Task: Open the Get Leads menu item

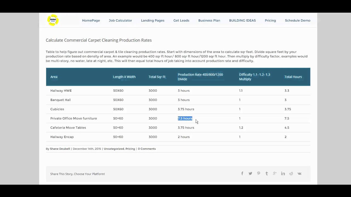Action: [181, 21]
